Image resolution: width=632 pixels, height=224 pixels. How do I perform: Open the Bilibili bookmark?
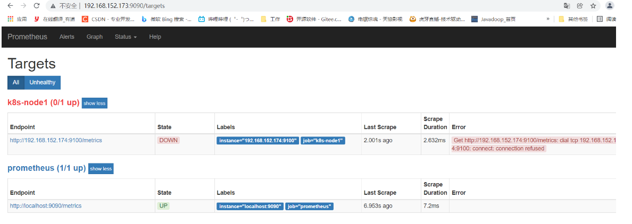tap(226, 19)
